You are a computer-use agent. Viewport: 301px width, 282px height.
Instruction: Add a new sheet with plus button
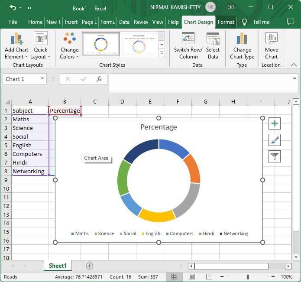pos(90,266)
